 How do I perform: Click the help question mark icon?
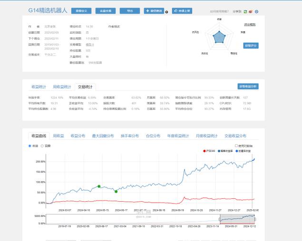coord(166,11)
